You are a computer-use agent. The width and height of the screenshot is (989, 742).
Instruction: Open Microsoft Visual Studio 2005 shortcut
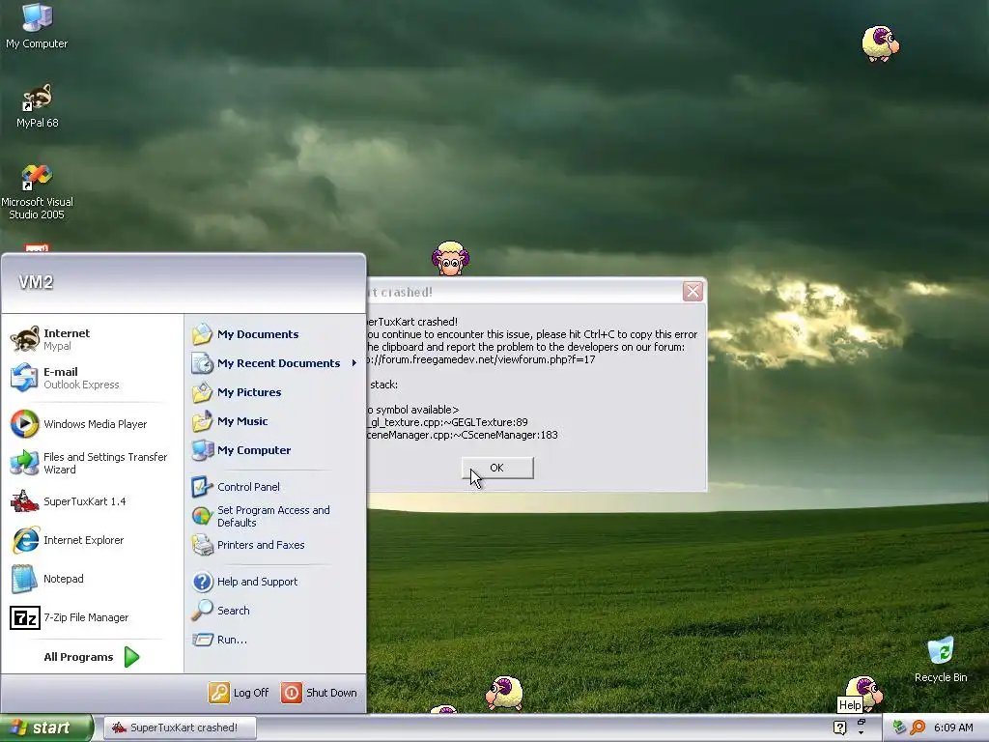[x=37, y=192]
